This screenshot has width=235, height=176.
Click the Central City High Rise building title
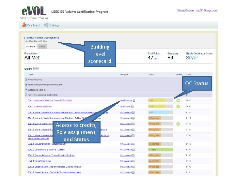click(42, 38)
